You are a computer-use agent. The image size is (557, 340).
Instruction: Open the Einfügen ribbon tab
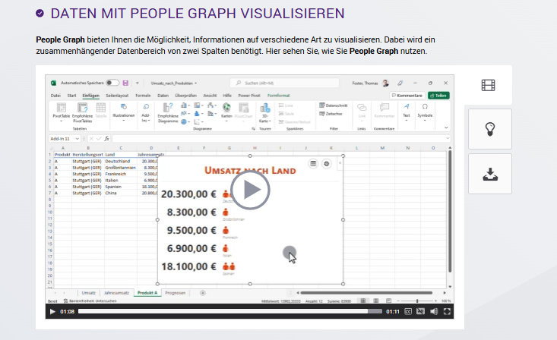click(x=91, y=96)
